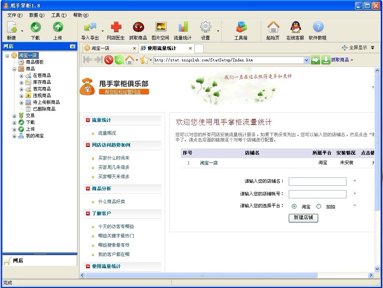Click the red stop loading icon

point(109,60)
